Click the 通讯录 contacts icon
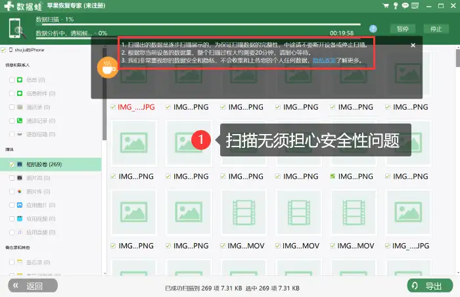The width and height of the screenshot is (460, 297). (20, 107)
